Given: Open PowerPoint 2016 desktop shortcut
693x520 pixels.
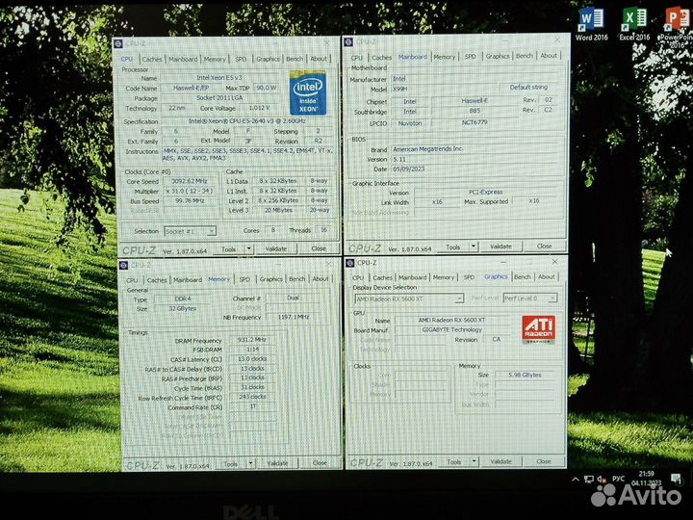Looking at the screenshot, I should click(x=677, y=27).
